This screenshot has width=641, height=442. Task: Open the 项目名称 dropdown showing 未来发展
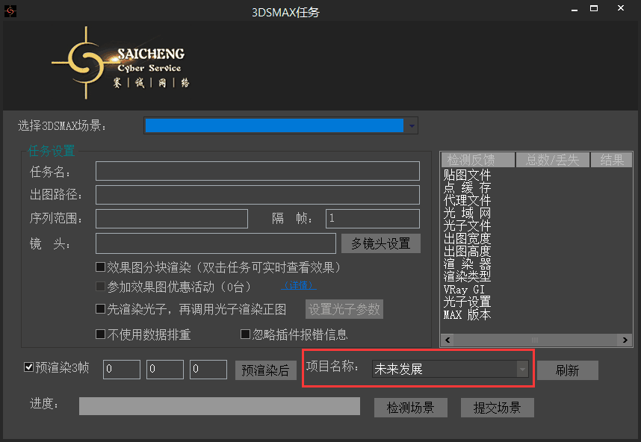tap(523, 369)
